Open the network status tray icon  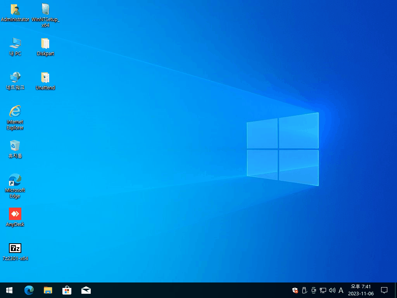tap(323, 290)
